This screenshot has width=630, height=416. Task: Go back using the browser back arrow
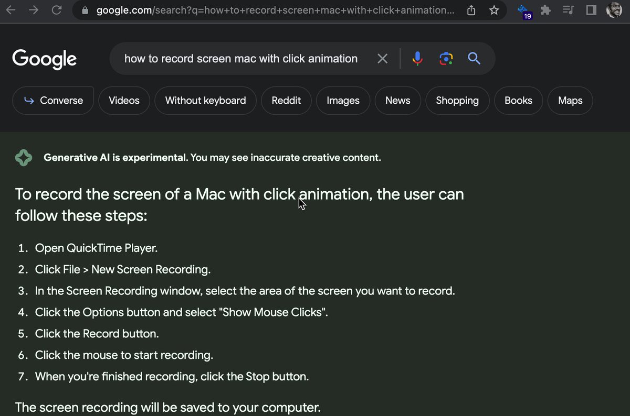[10, 10]
